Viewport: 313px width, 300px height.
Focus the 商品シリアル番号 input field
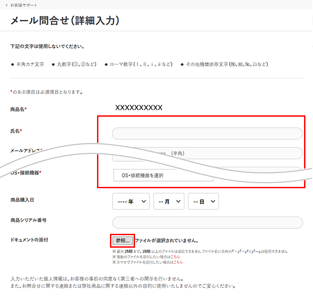(207, 223)
